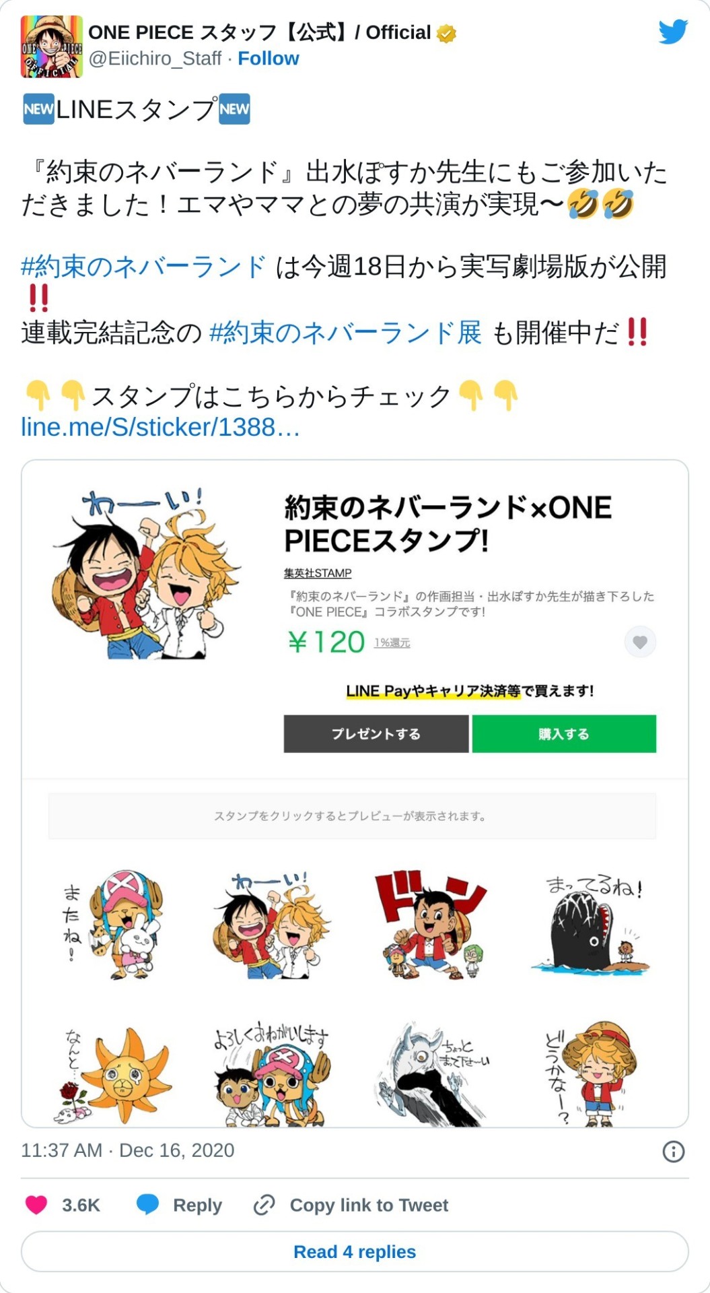Open the line.me sticker link
The width and height of the screenshot is (710, 1293).
pos(160,427)
